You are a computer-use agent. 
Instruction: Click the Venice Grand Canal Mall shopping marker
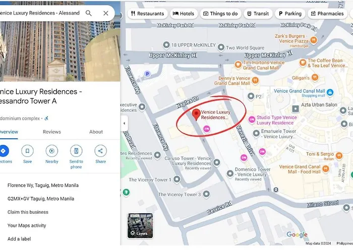click(330, 92)
